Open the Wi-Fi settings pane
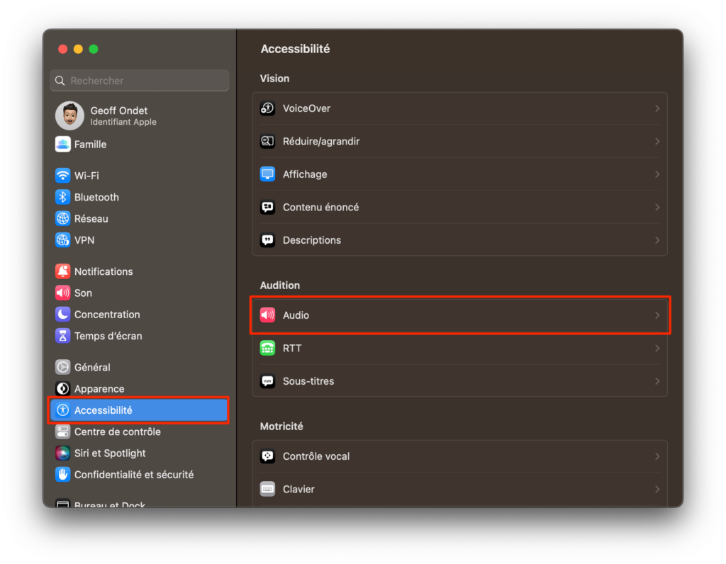726x564 pixels. pyautogui.click(x=139, y=176)
